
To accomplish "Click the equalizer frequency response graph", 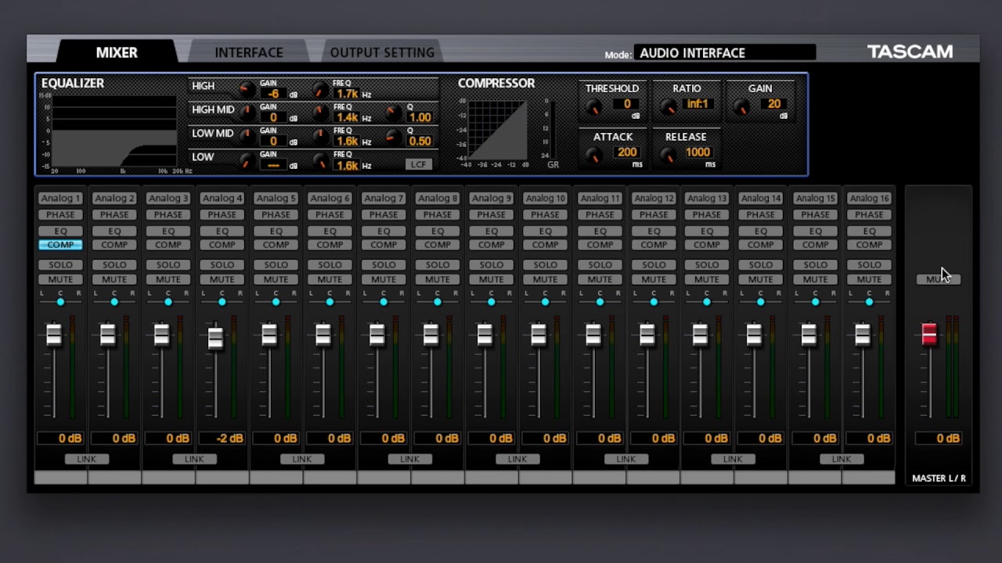I will pos(114,131).
